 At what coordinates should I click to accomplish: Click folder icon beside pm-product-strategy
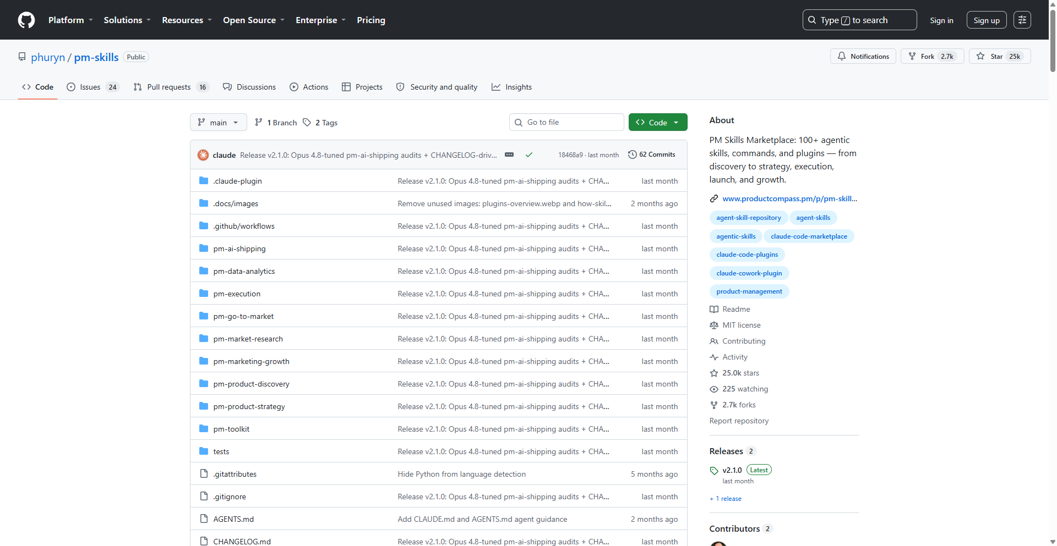click(x=204, y=406)
